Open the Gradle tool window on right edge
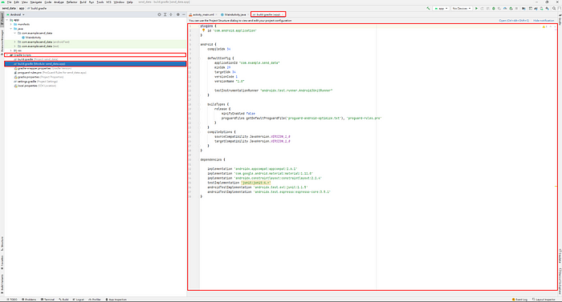 click(x=560, y=20)
